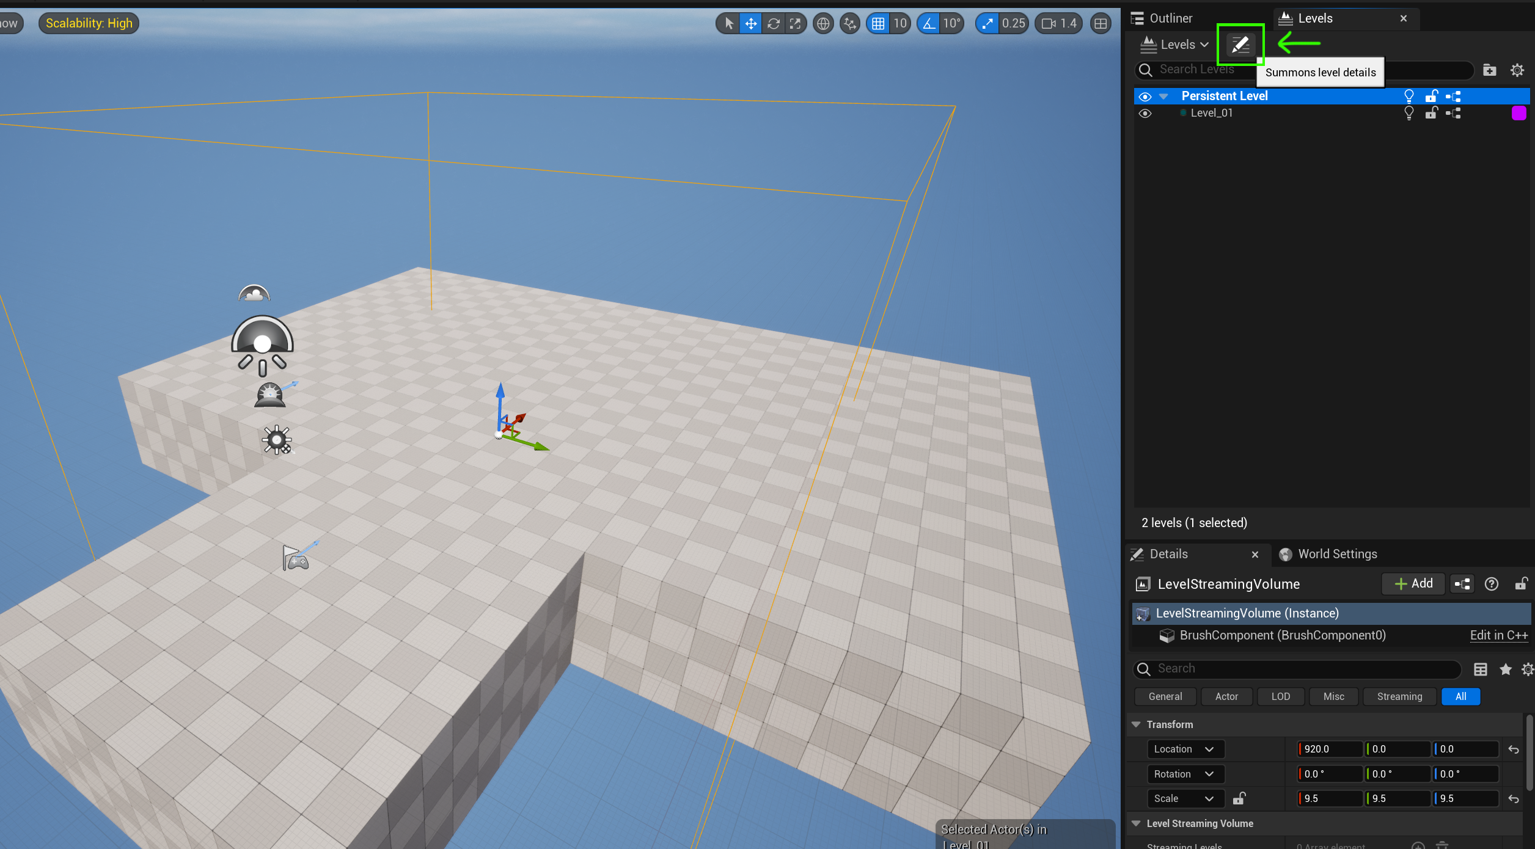Toggle visibility eye for Level_01
1535x849 pixels.
coord(1145,114)
